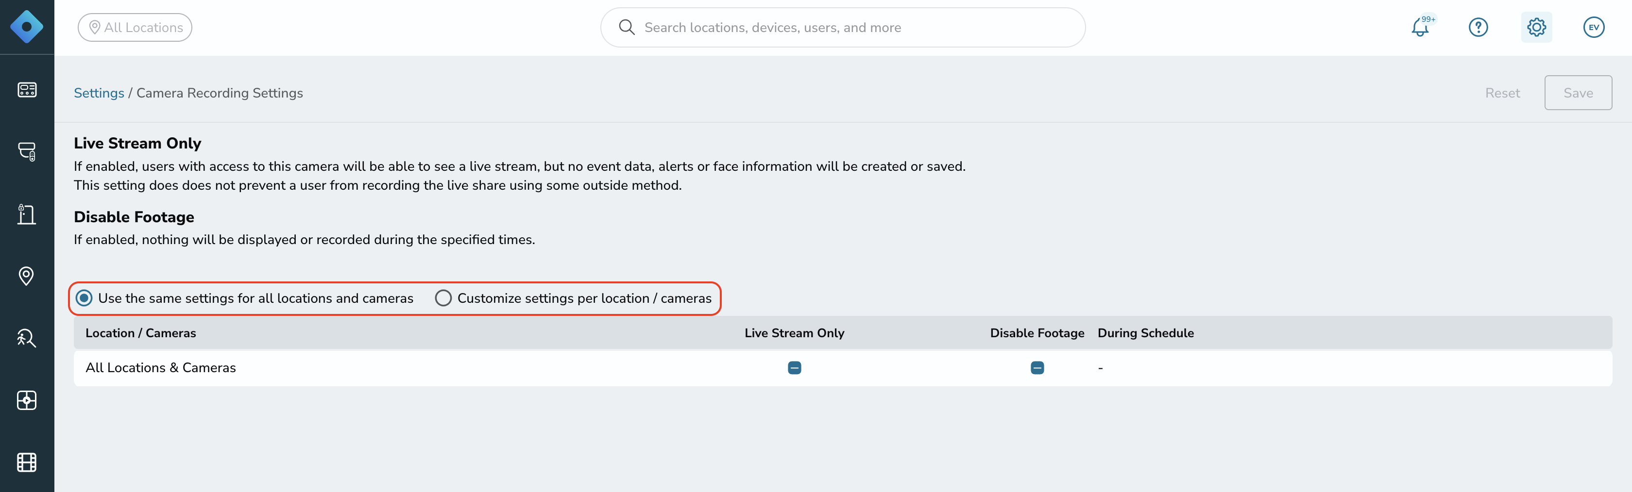Click Camera Recording Settings breadcrumb text

click(x=220, y=93)
